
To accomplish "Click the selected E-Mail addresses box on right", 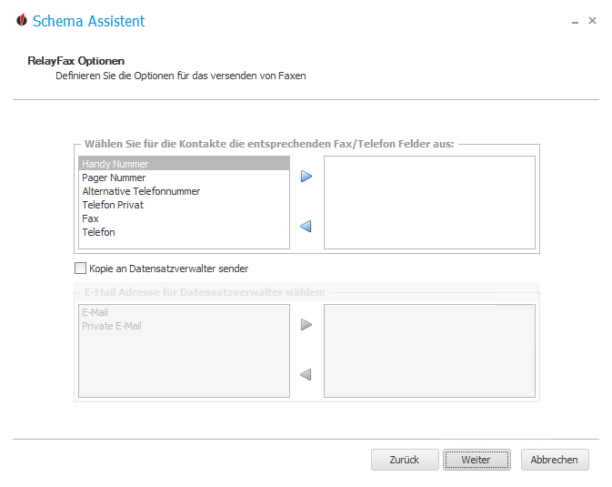I will 429,351.
